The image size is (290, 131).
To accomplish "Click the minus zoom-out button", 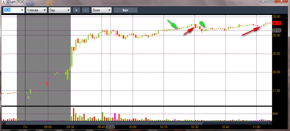I will click(86, 10).
